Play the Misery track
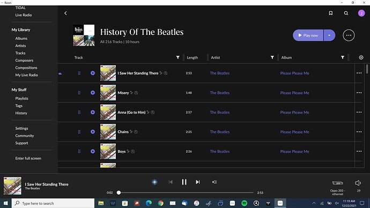 tap(93, 93)
